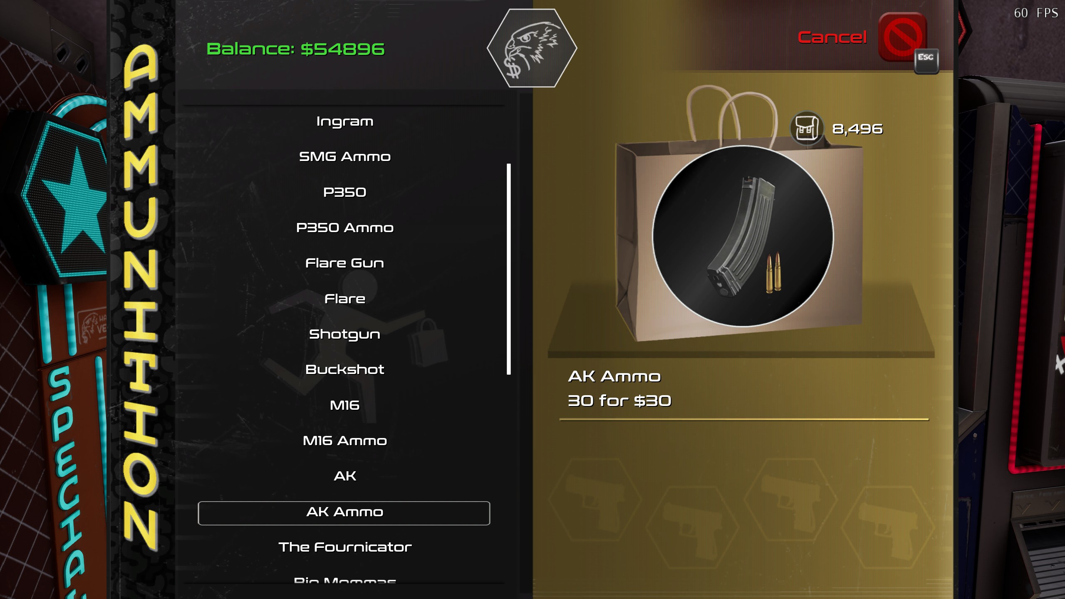1065x599 pixels.
Task: Click the backpack inventory count icon
Action: [807, 129]
